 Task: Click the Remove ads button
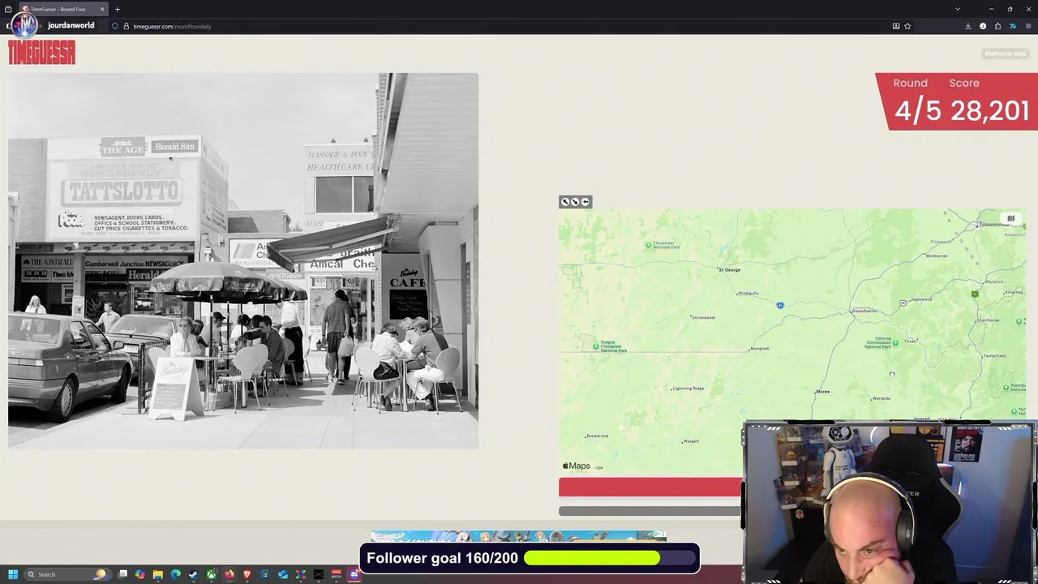point(1005,54)
